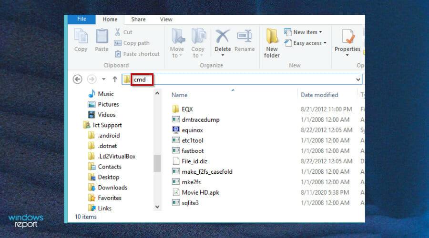Switch to the Share ribbon tab
The width and height of the screenshot is (429, 238).
pos(138,20)
